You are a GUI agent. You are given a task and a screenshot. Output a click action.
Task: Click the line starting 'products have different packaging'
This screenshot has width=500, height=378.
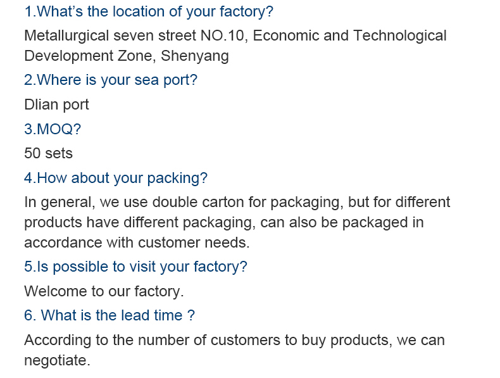(x=223, y=222)
